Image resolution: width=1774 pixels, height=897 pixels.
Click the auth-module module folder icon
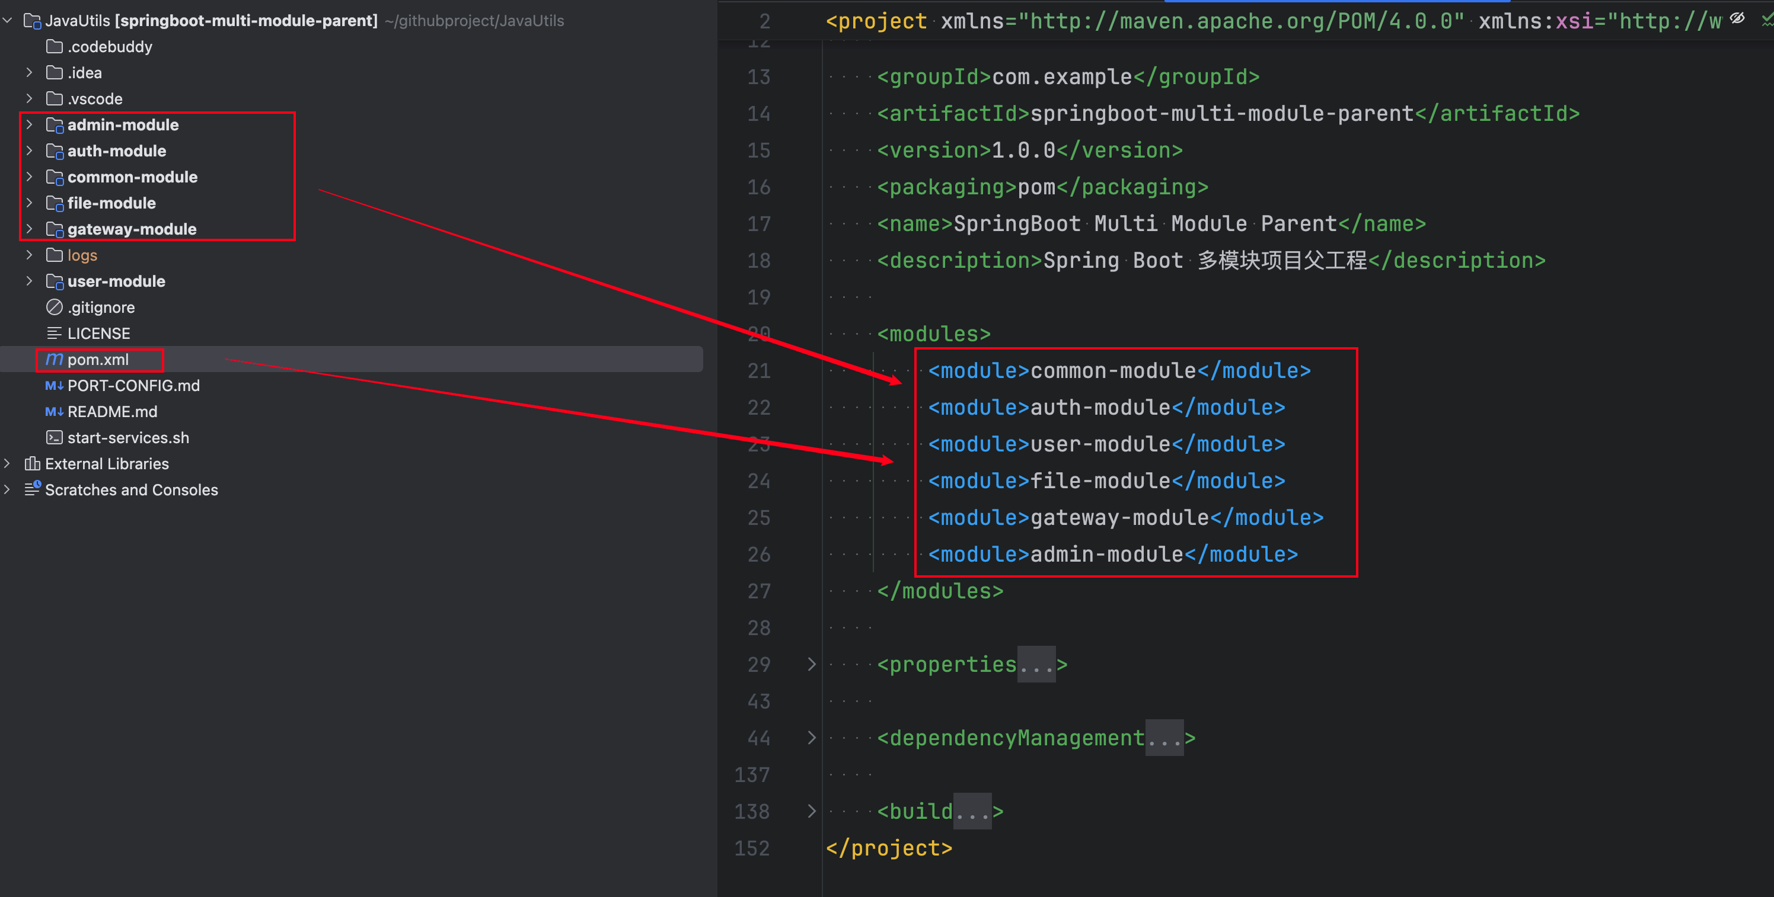55,152
